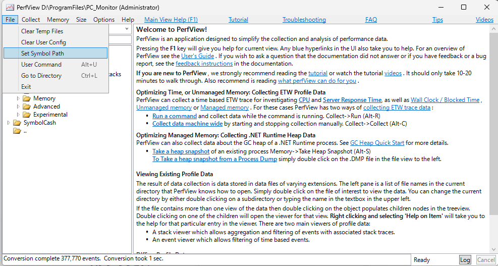Click scrollbar up arrow in help pane

[x=493, y=29]
